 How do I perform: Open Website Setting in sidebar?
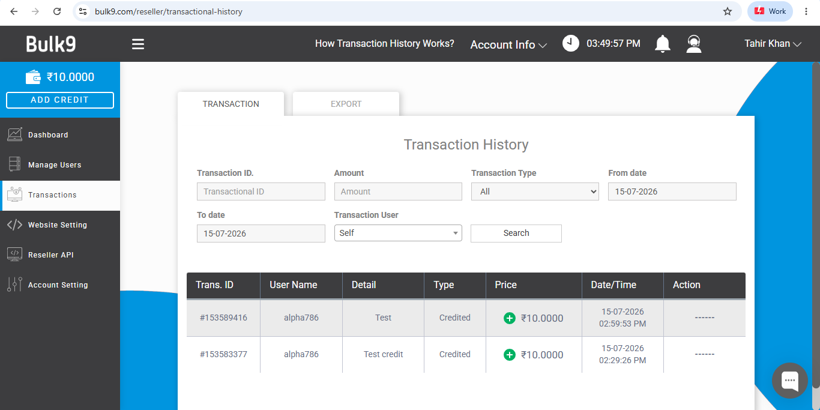click(x=60, y=225)
